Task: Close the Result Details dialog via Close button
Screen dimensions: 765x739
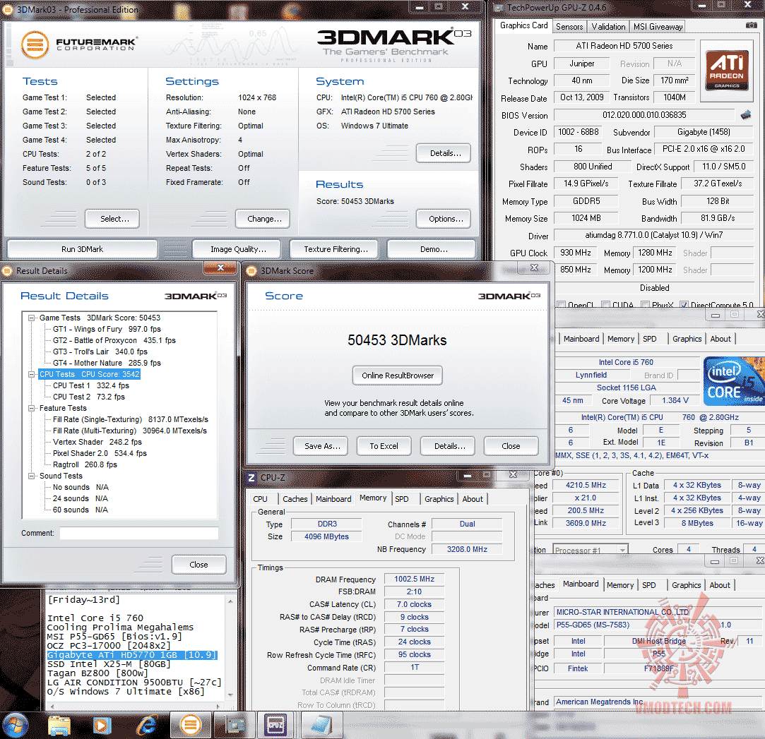Action: coord(198,565)
